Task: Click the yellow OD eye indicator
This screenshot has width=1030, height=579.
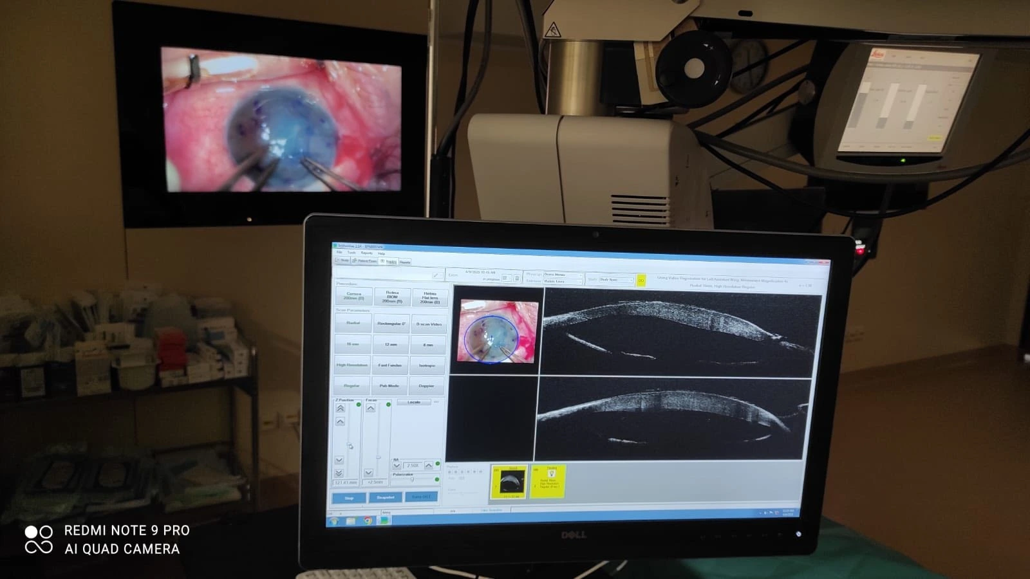Action: (x=641, y=280)
